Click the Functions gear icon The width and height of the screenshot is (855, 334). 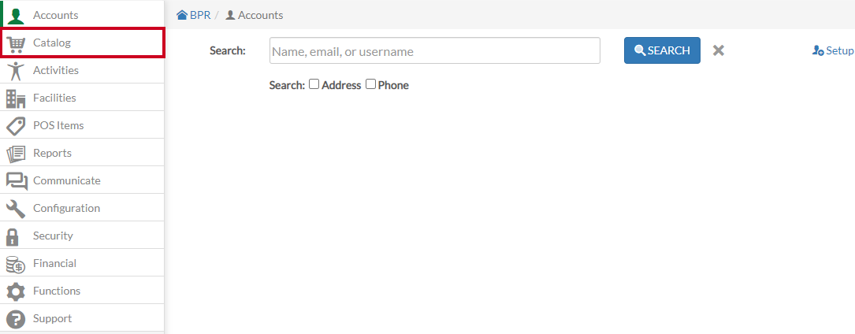click(x=16, y=291)
